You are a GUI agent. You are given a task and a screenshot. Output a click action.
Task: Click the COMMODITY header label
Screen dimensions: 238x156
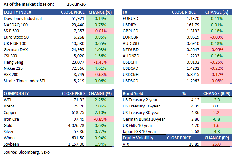pos(16,93)
